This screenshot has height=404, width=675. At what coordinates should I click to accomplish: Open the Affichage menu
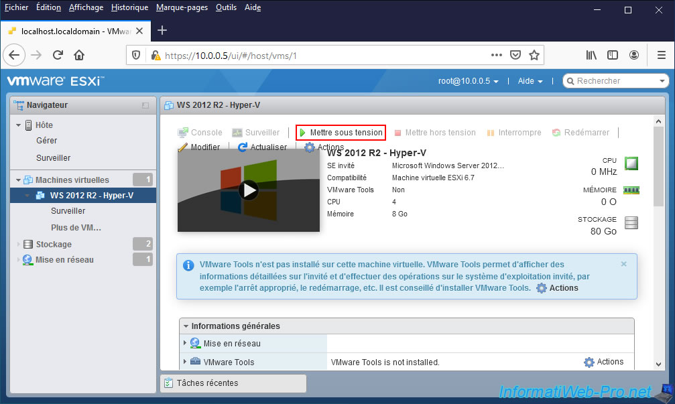pos(86,7)
